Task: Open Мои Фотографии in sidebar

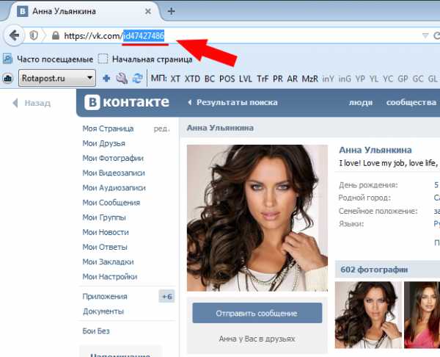Action: point(113,158)
